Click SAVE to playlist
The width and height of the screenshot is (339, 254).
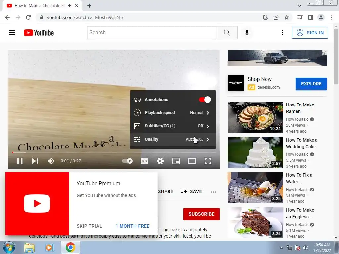[x=191, y=191]
